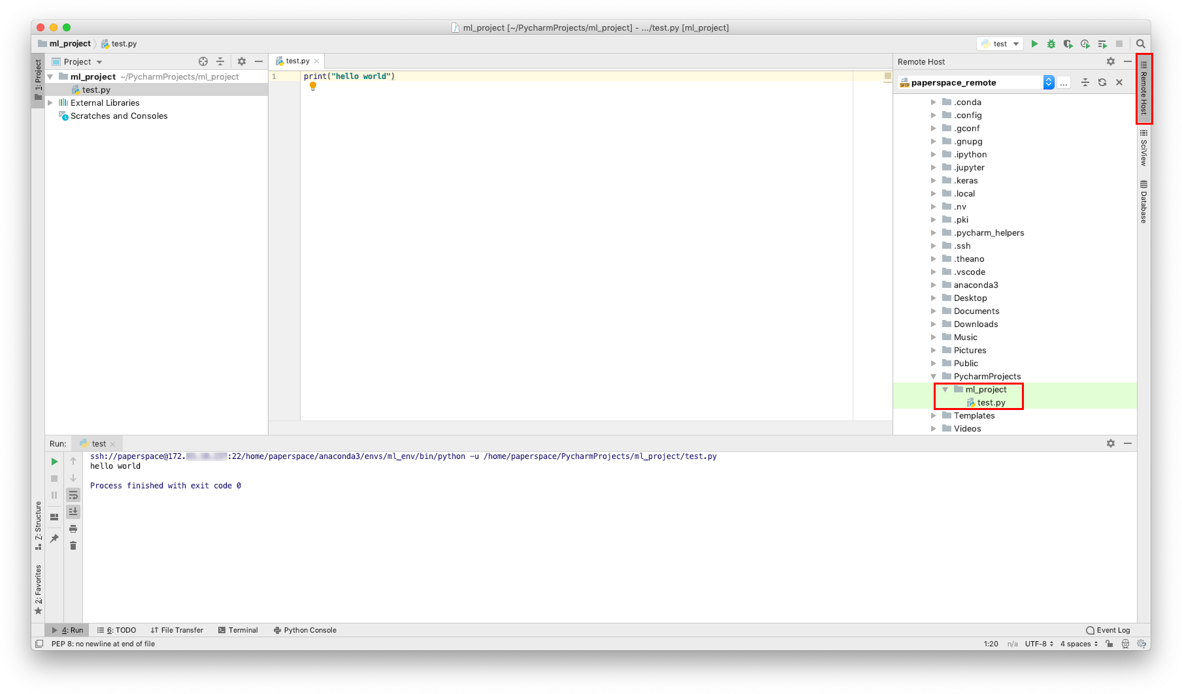1182x694 pixels.
Task: Locate current file in Project panel (crosshair icon)
Action: [x=203, y=61]
